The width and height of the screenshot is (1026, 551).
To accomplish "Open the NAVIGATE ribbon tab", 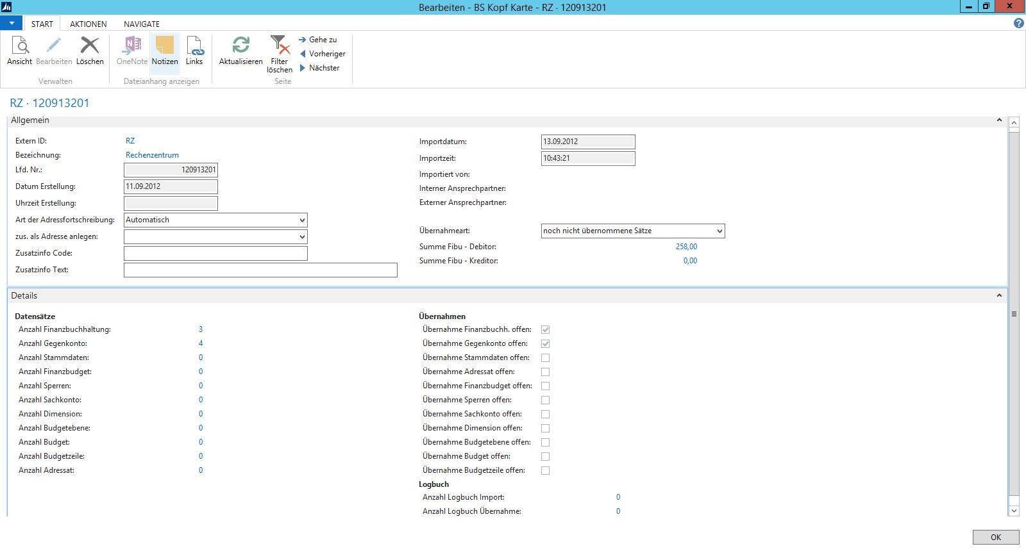I will (x=142, y=24).
